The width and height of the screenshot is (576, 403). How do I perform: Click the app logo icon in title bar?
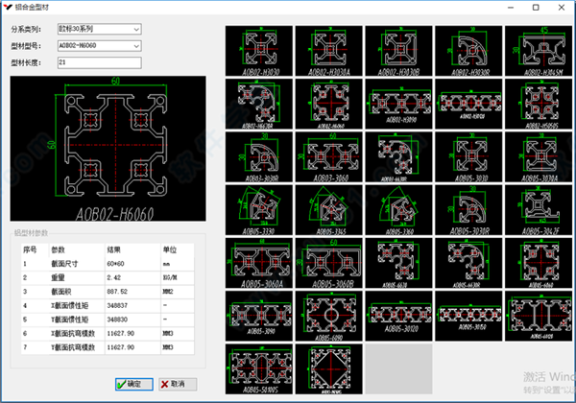8,7
